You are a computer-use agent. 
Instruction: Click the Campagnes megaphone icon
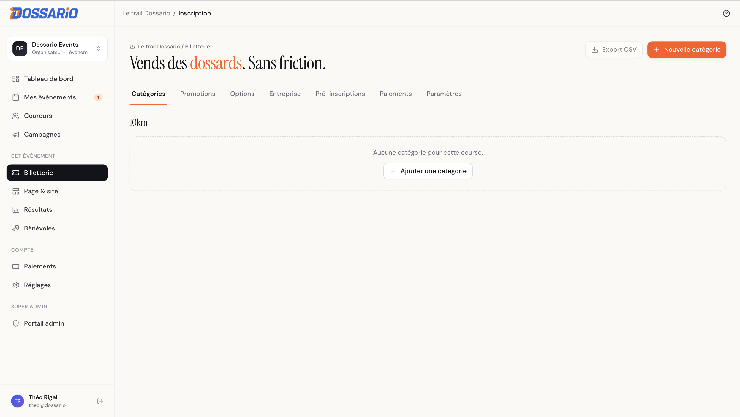click(16, 135)
